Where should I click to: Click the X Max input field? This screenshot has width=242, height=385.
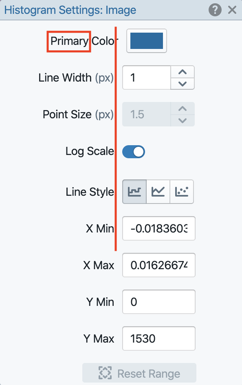tap(158, 265)
